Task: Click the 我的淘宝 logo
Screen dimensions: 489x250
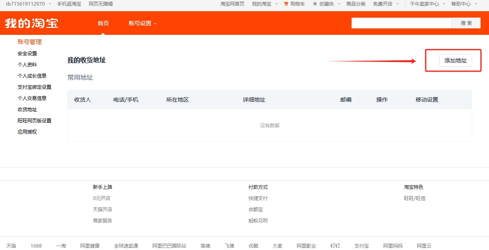Action: [x=32, y=23]
